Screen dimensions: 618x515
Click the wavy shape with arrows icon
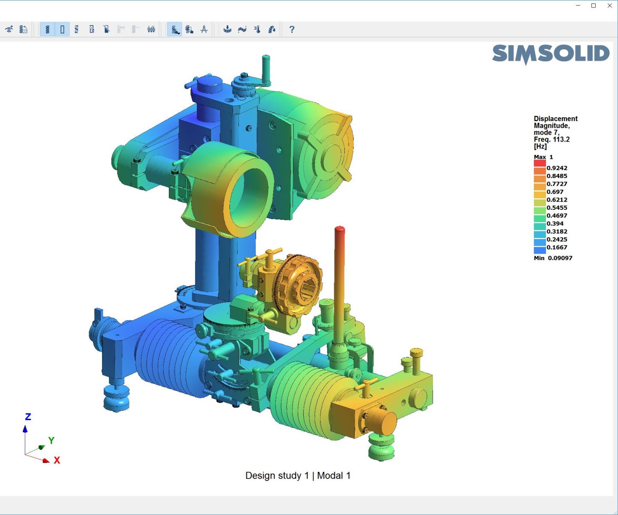[242, 29]
